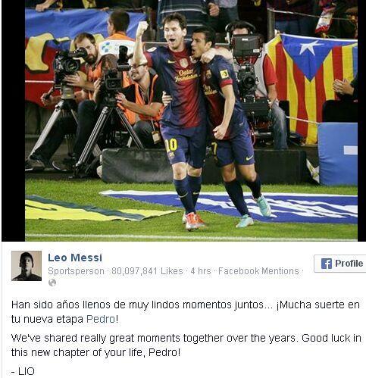Screen dimensions: 366x378
Task: Click the globe public-audience icon
Action: 52,283
